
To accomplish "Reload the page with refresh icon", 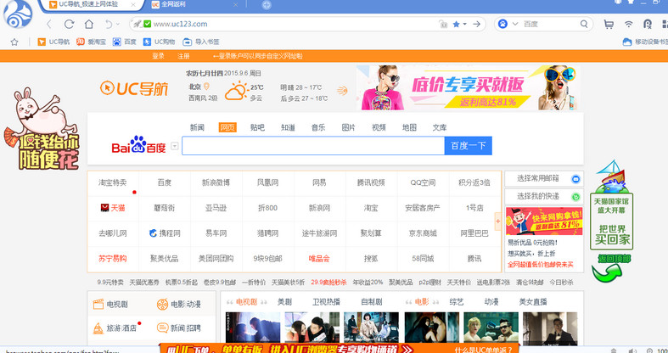I will click(x=69, y=25).
